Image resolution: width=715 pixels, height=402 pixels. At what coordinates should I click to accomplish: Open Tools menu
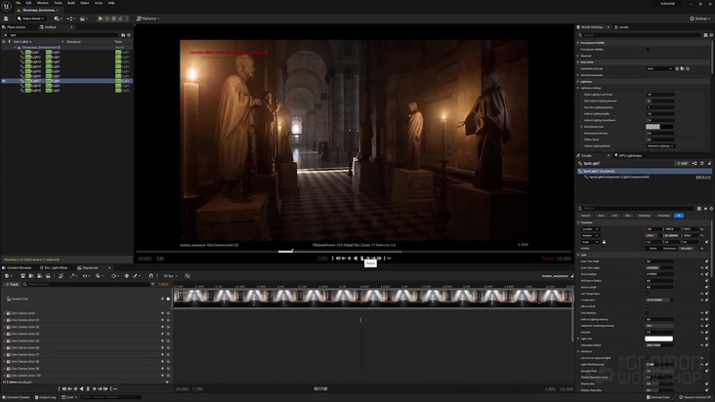pyautogui.click(x=58, y=3)
